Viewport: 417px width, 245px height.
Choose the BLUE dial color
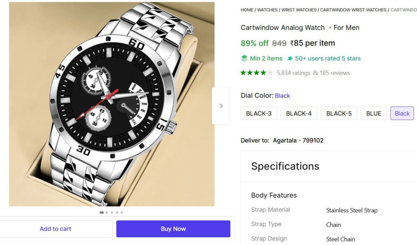tap(374, 113)
